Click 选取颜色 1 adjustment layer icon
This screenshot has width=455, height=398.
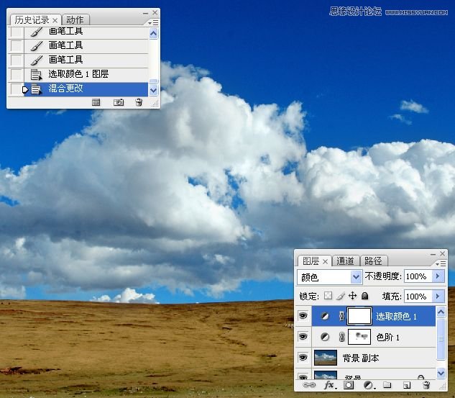[325, 316]
